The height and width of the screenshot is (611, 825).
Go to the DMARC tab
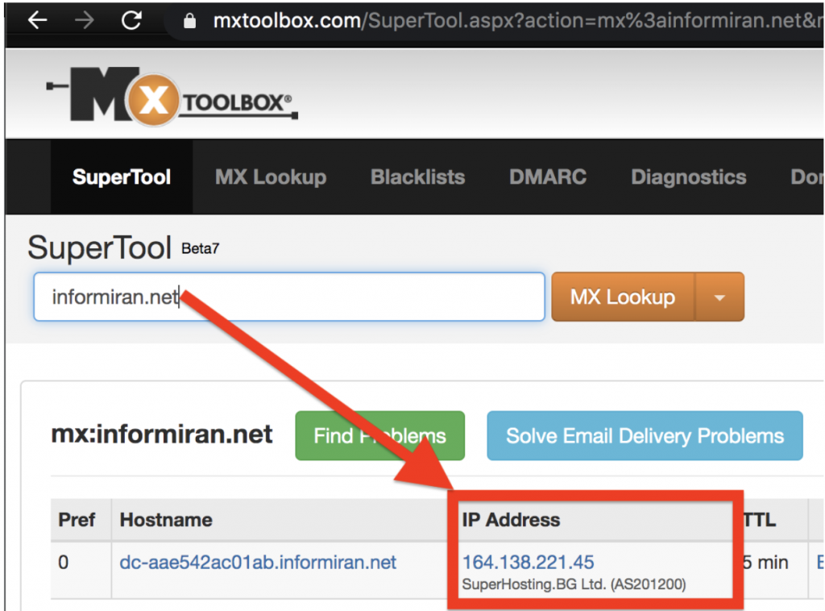(548, 177)
